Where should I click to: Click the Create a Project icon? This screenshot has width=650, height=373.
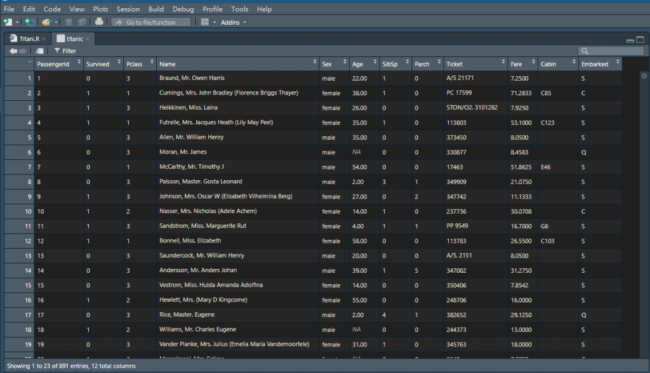tap(29, 22)
